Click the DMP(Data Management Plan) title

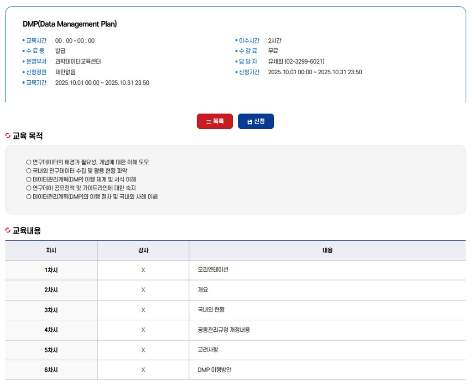[70, 24]
